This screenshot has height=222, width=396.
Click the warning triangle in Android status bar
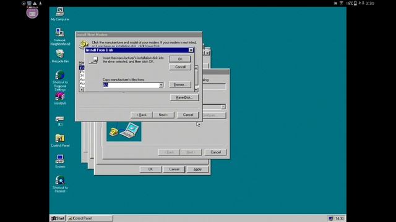(35, 3)
